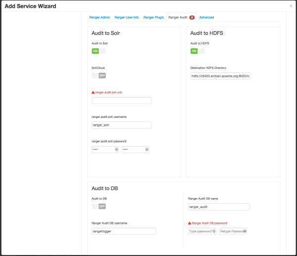Image resolution: width=297 pixels, height=256 pixels.
Task: Open the Advanced tab
Action: coord(206,17)
